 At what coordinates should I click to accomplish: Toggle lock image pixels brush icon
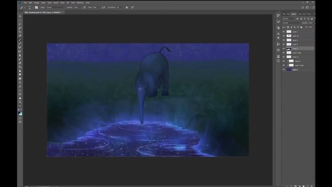pyautogui.click(x=292, y=27)
